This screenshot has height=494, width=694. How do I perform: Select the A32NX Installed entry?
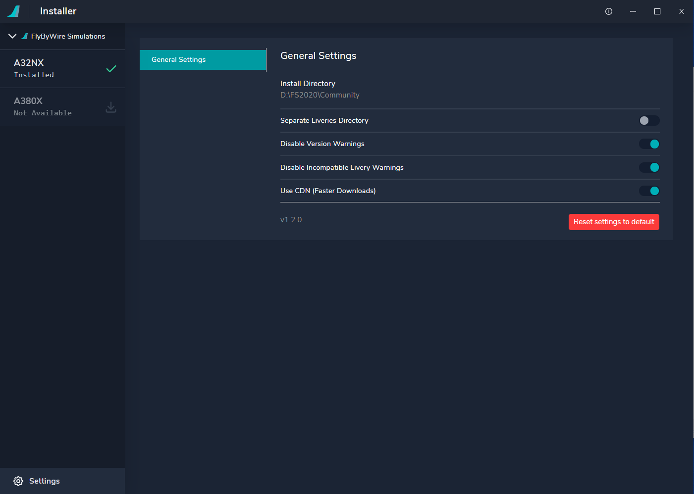[62, 69]
